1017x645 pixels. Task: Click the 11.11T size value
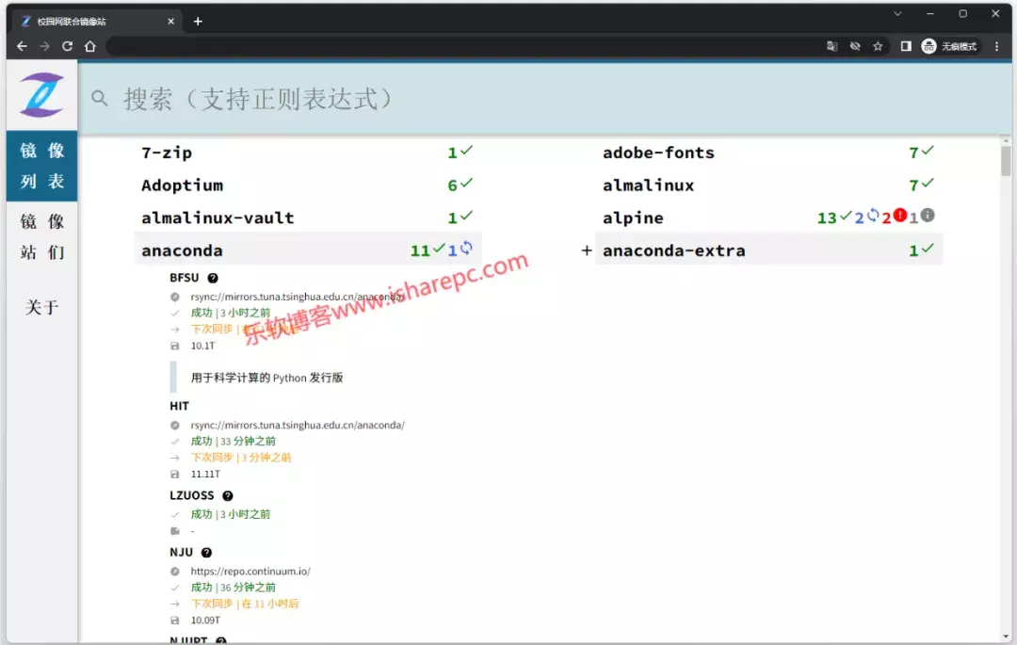pyautogui.click(x=205, y=475)
